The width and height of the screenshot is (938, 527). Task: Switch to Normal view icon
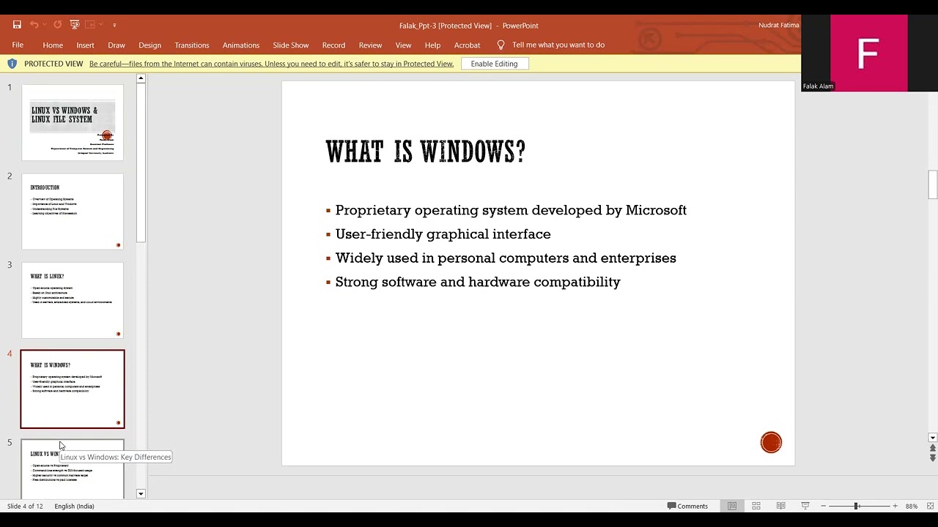click(731, 506)
